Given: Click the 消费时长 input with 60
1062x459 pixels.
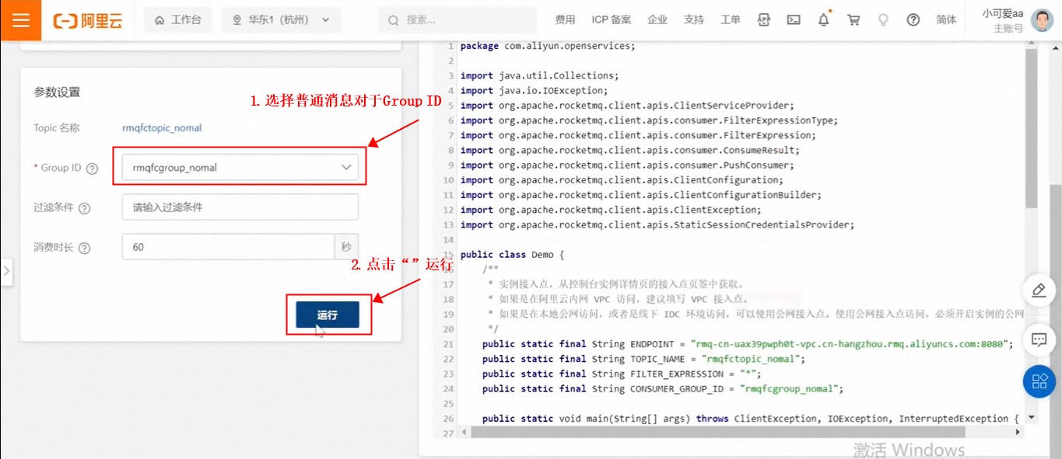Looking at the screenshot, I should pos(228,247).
